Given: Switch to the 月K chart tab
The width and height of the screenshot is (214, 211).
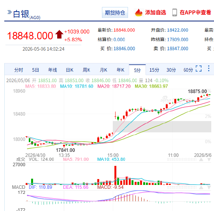Looking at the screenshot, I should tap(103, 70).
